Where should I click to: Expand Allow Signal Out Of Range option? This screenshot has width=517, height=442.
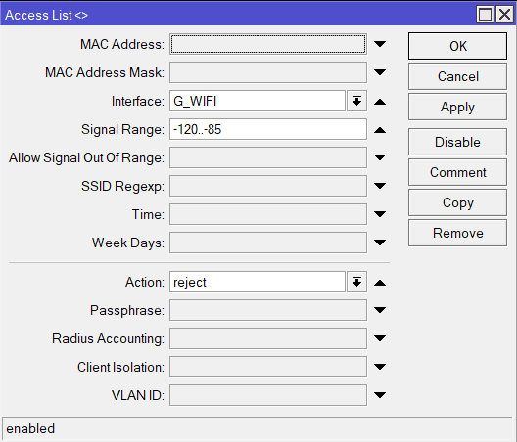point(380,157)
